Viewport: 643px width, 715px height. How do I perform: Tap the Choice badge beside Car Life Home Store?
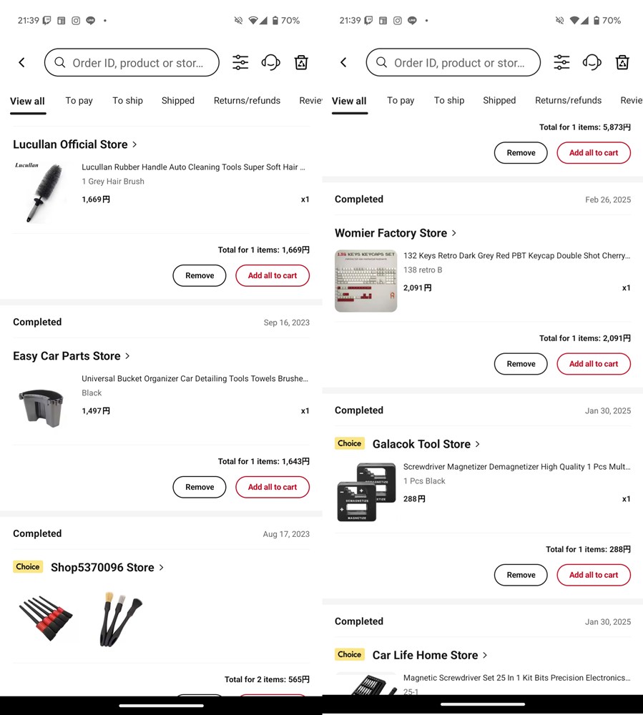349,655
